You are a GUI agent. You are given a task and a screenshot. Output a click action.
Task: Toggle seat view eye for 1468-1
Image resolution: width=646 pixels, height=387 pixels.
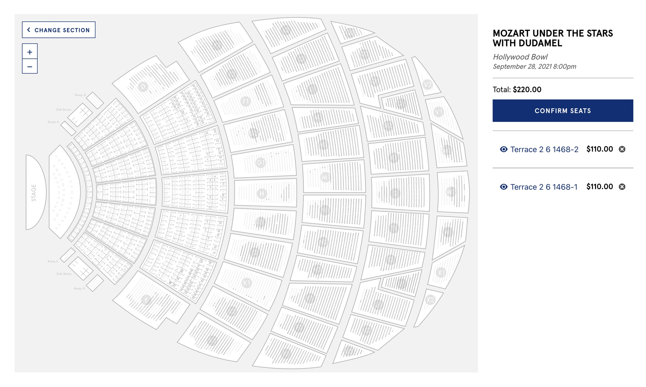[x=504, y=187]
